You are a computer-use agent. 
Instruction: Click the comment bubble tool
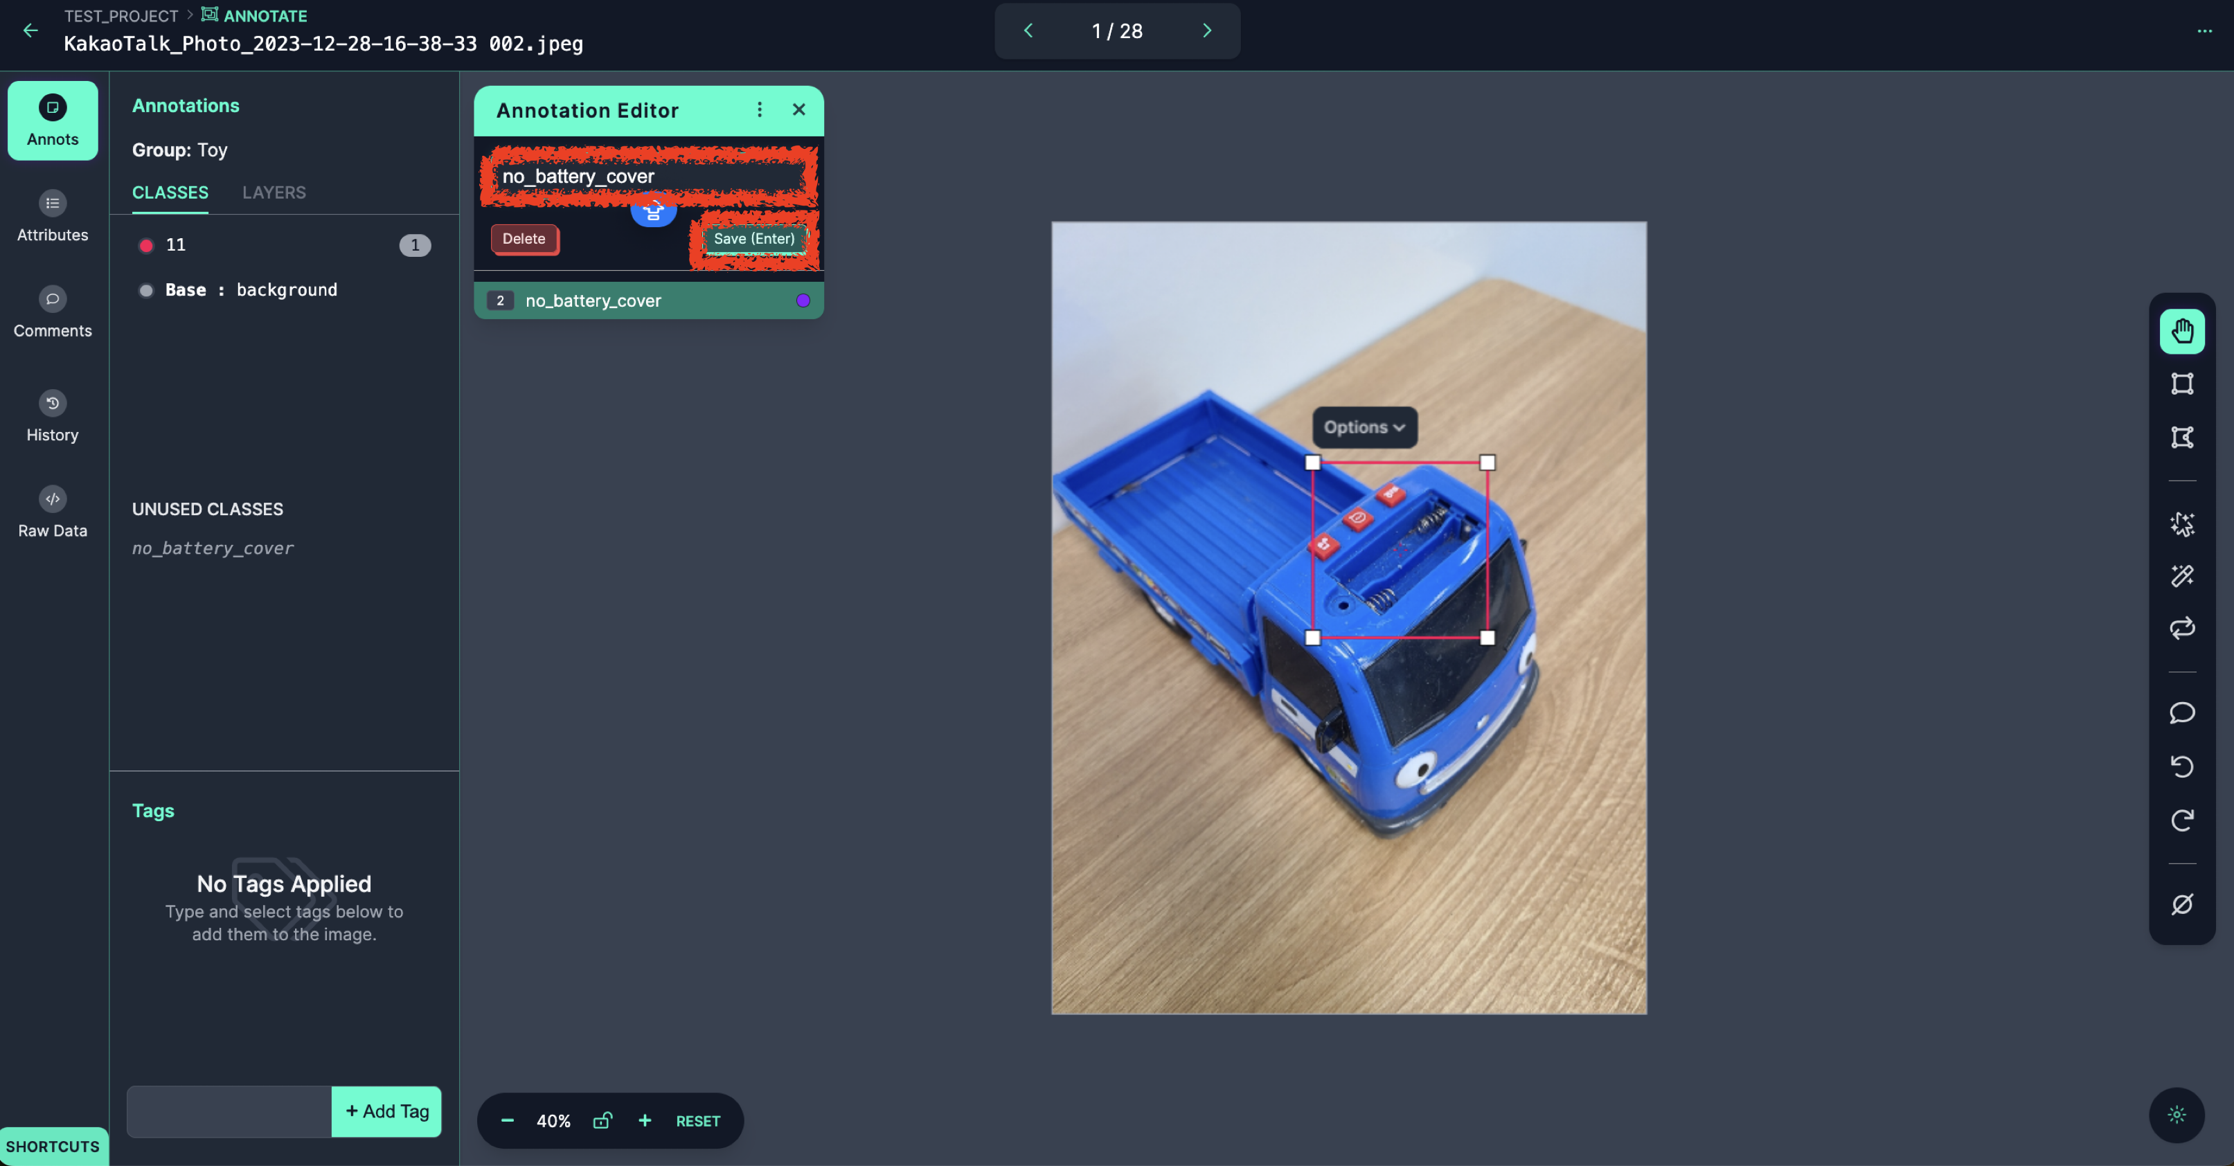tap(2182, 712)
